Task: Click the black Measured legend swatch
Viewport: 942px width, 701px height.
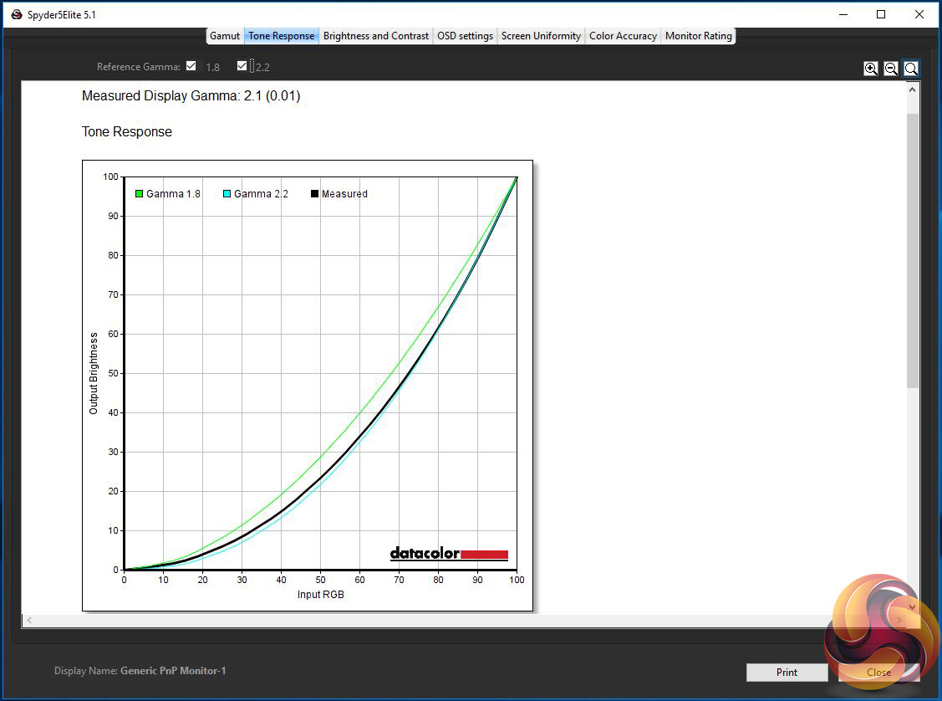Action: [x=314, y=193]
